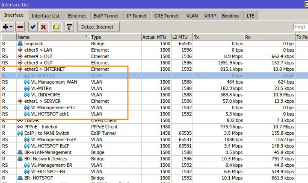Click the VL-HOTSPOT-EoIP VLAN icon
Screen dimensions: 308x183
[x=27, y=146]
